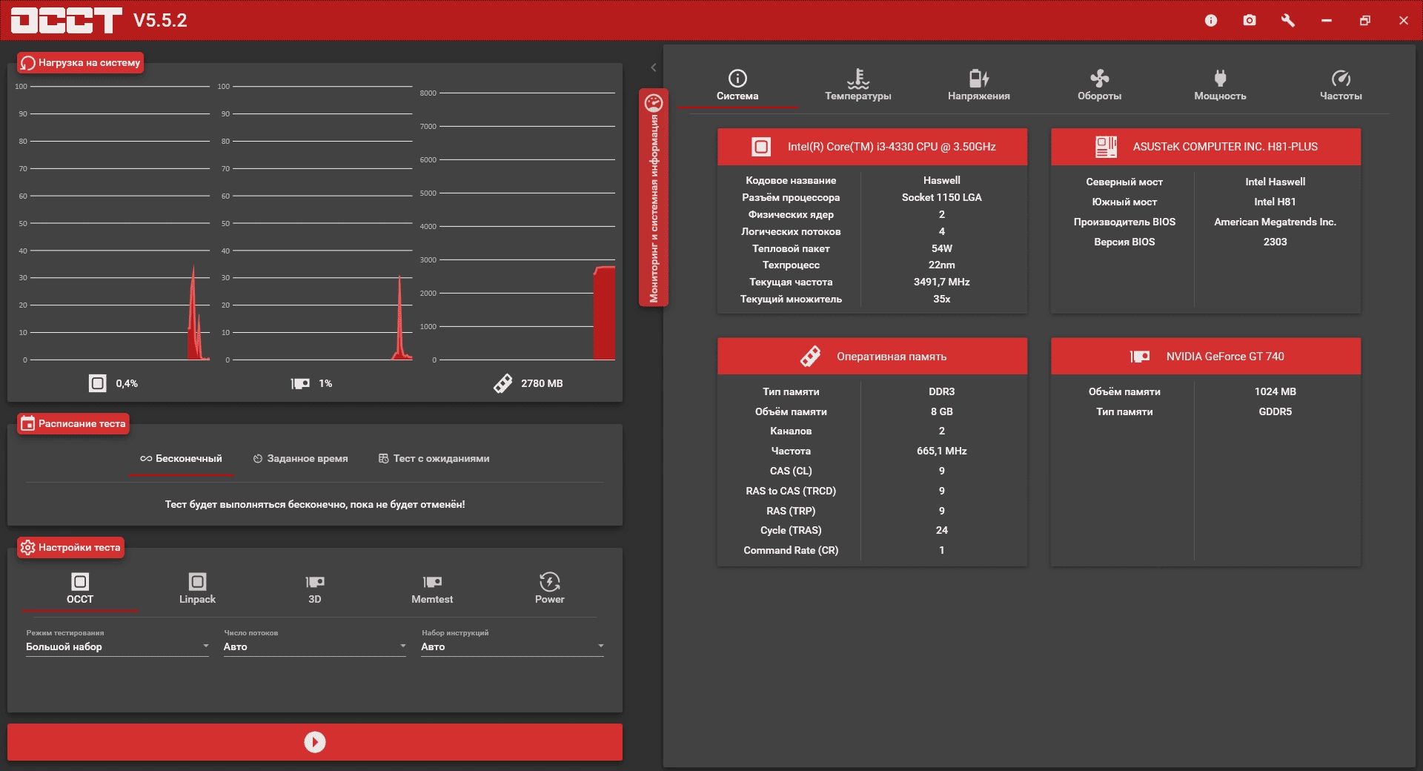This screenshot has width=1423, height=771.
Task: Choose the Memtest test type
Action: coord(432,589)
